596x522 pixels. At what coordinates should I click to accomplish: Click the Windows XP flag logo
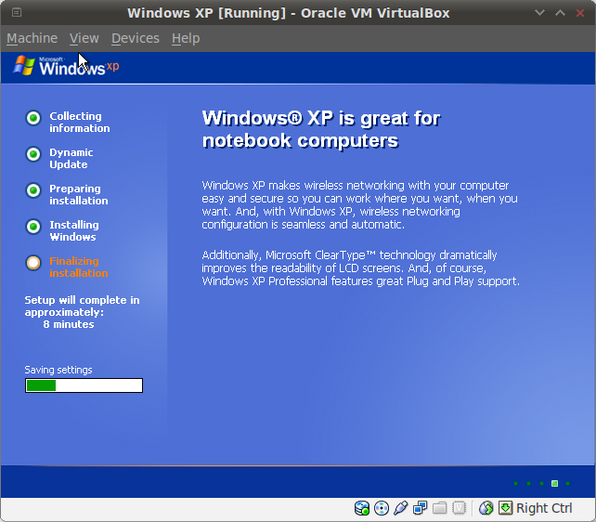point(24,65)
